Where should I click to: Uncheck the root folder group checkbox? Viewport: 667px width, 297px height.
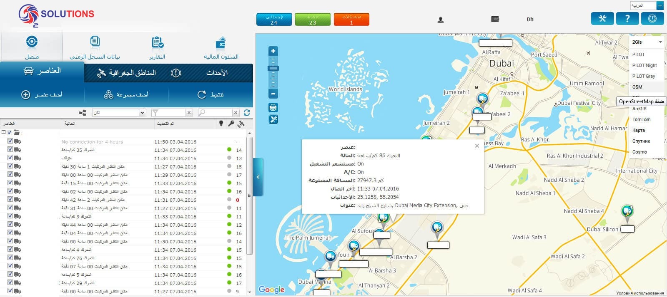(10, 133)
